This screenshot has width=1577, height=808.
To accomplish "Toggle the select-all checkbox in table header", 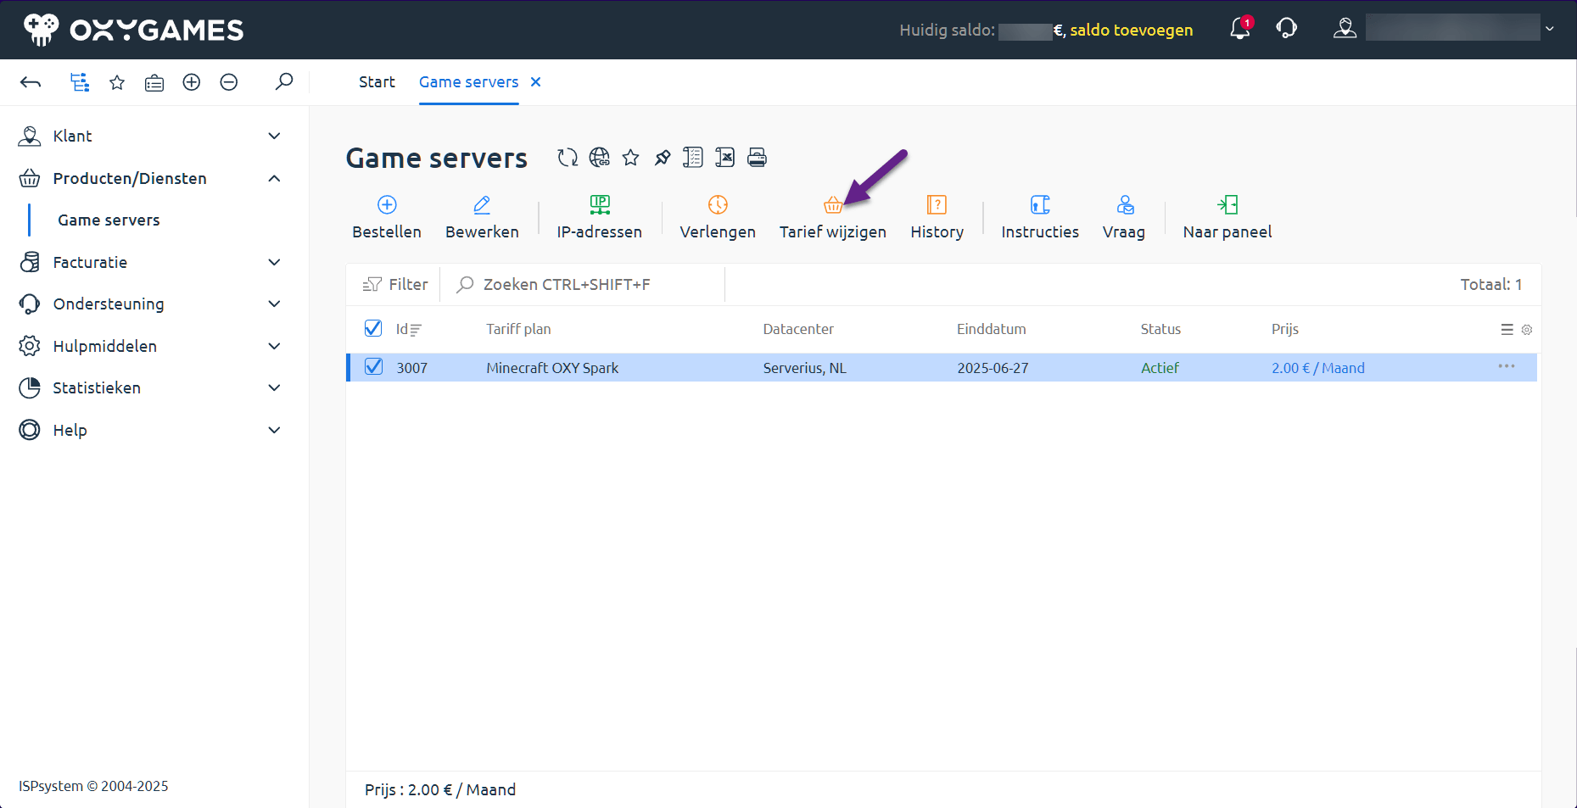I will pyautogui.click(x=373, y=329).
